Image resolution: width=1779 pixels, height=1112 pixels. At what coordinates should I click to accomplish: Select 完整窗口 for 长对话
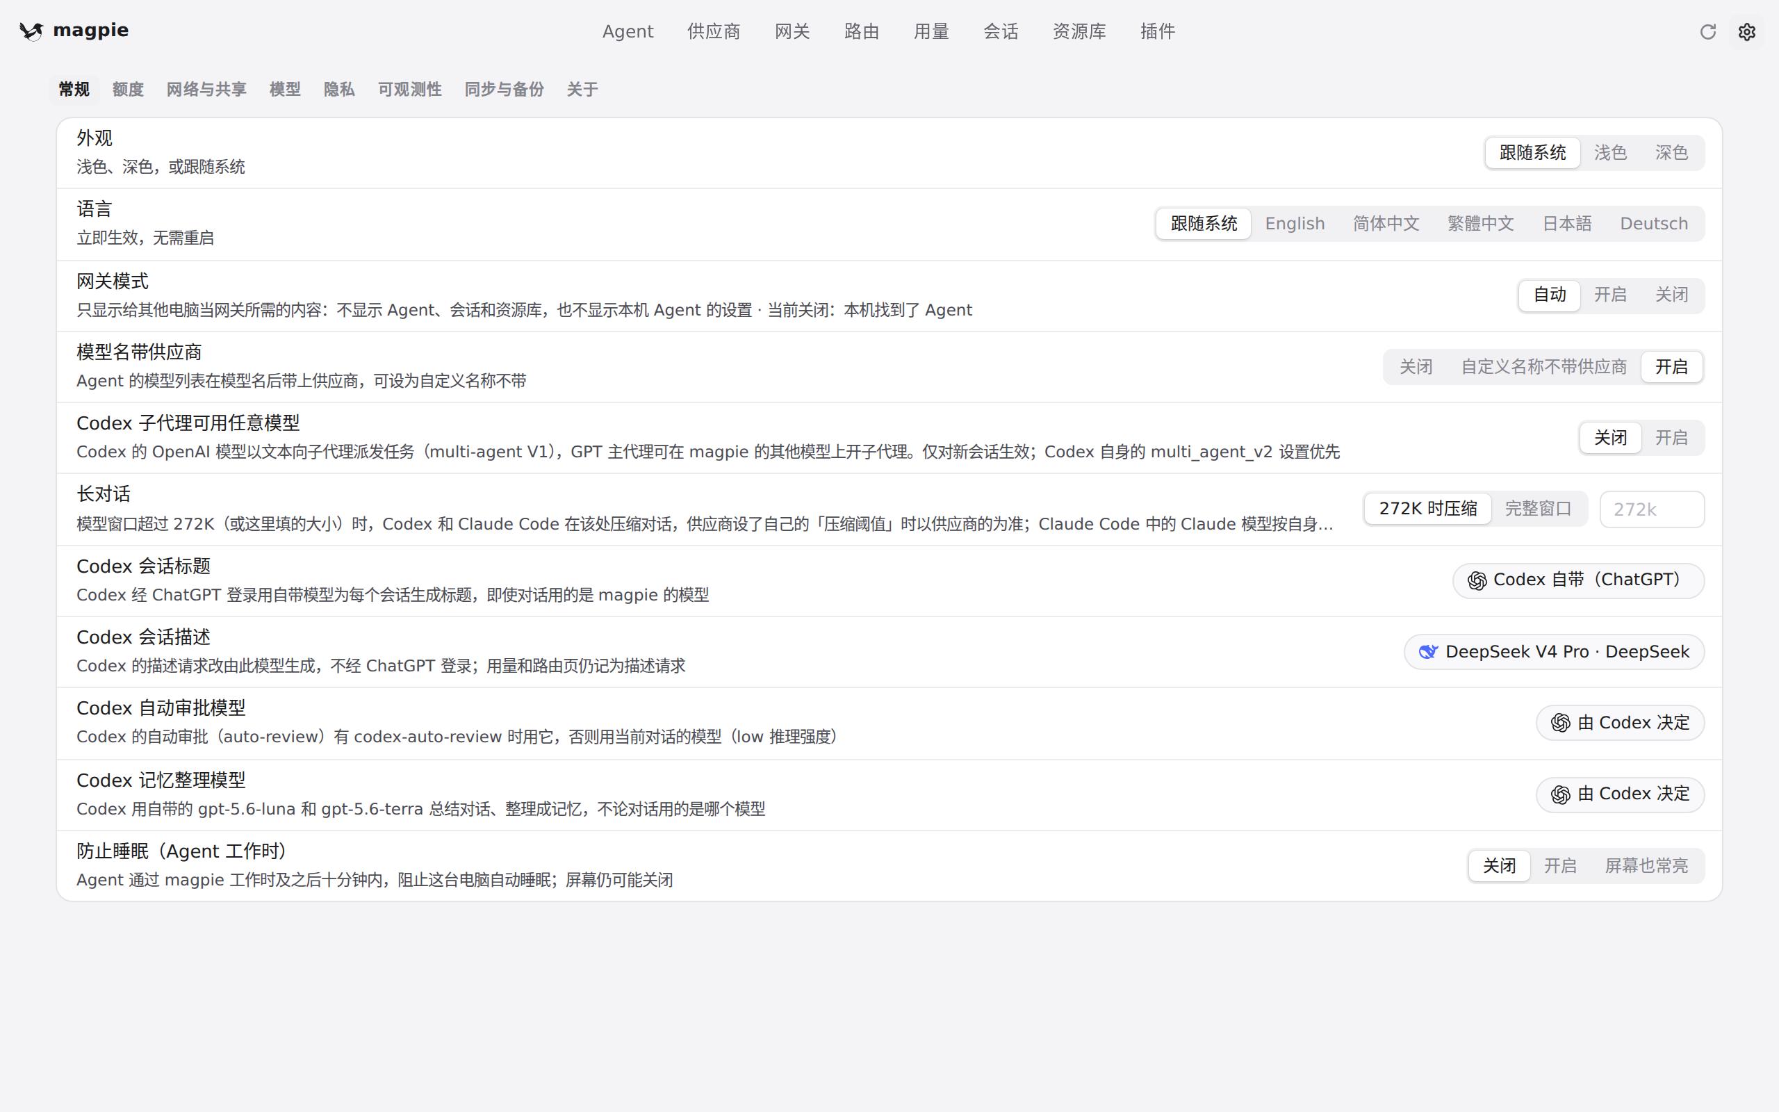[x=1538, y=509]
